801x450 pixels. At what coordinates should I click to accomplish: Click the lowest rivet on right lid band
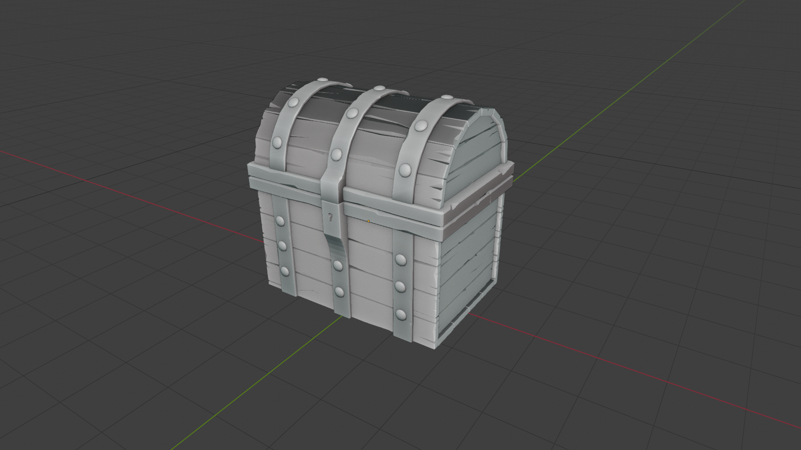point(405,169)
